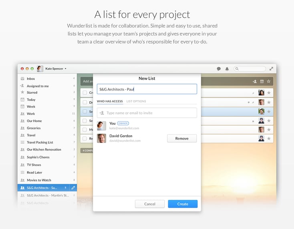
Task: Check the task checkbox starting 'Re'
Action: pos(85,139)
